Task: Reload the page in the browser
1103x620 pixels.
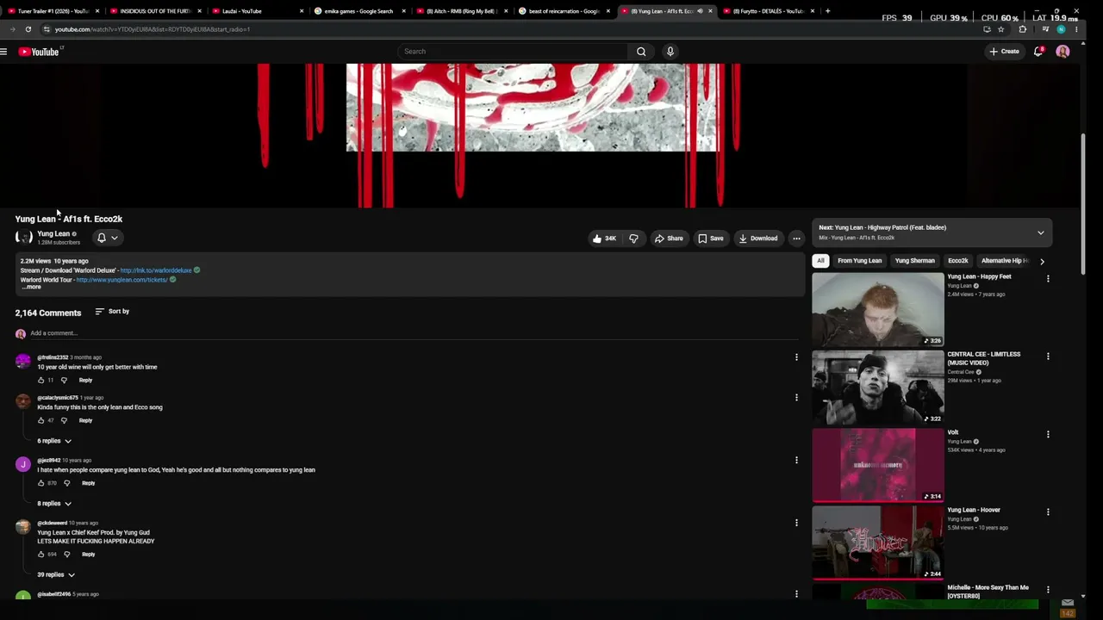Action: click(x=28, y=29)
